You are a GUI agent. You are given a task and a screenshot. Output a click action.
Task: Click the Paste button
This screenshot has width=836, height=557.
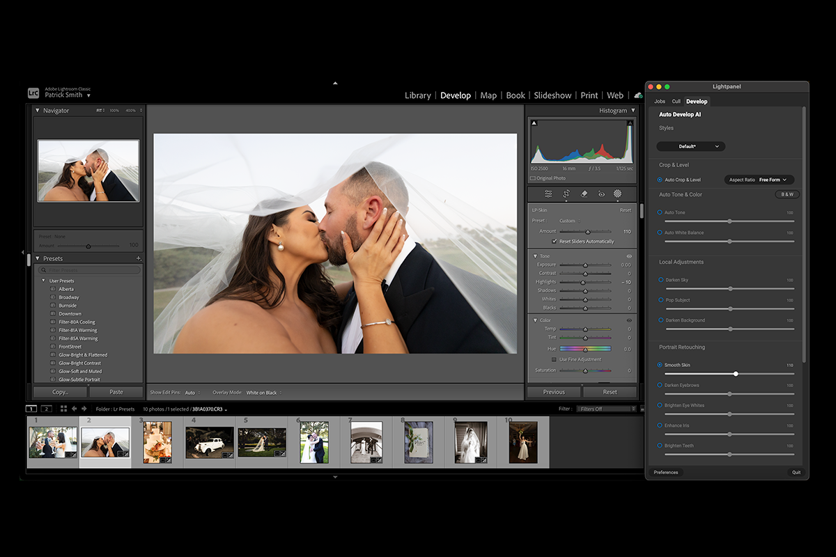116,392
